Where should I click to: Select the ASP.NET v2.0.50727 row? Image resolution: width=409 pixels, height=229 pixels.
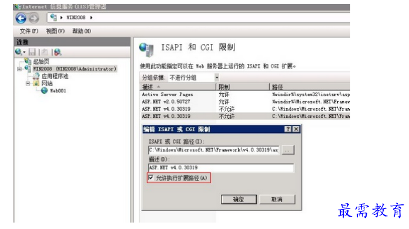coord(245,102)
